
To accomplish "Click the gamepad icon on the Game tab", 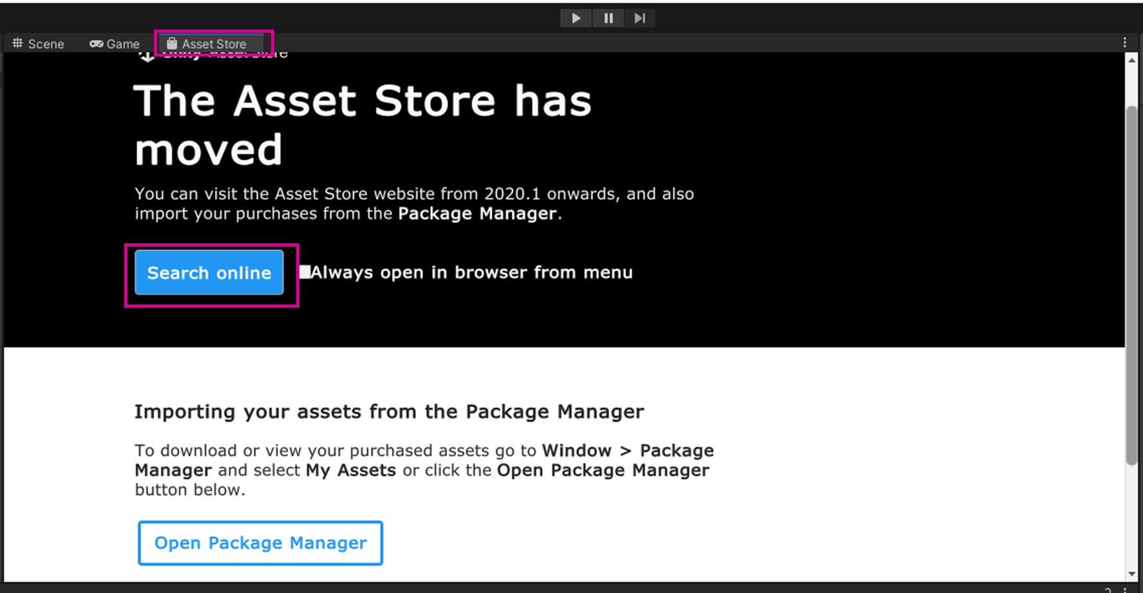I will click(96, 44).
